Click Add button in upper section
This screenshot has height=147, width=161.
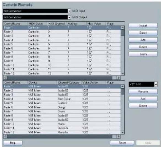pos(143,40)
